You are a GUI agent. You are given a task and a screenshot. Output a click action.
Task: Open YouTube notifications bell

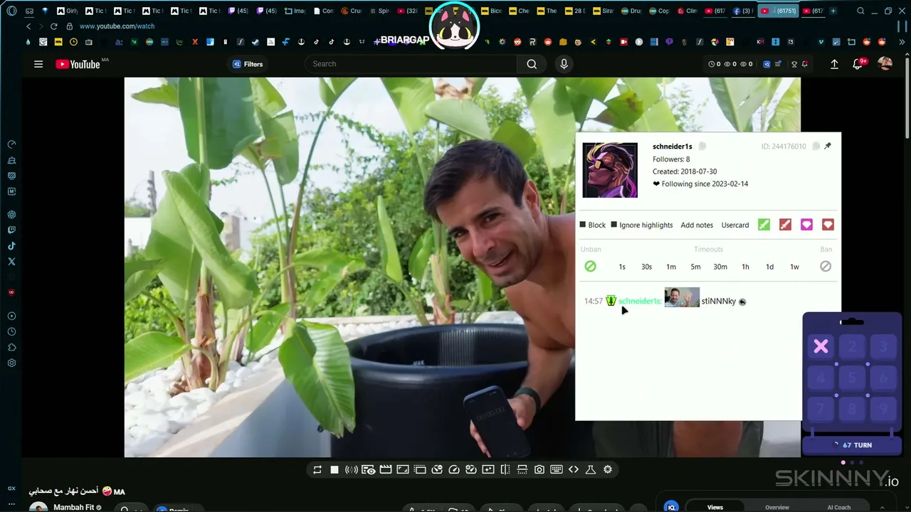858,64
